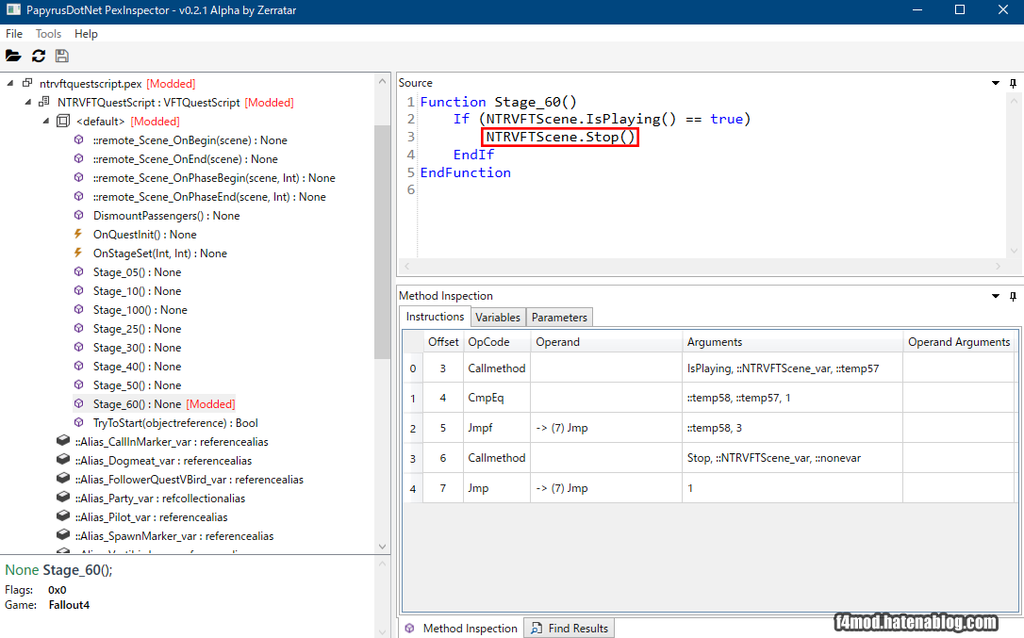Click the tree panel scroll up arrow

pos(383,81)
